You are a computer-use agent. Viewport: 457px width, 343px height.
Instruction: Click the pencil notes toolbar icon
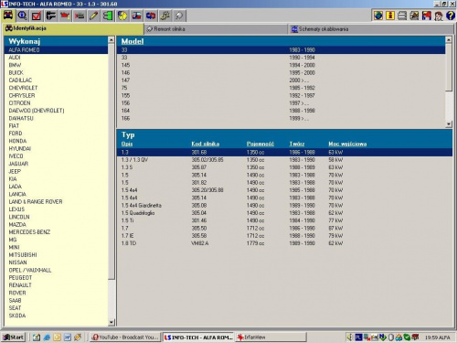click(93, 16)
